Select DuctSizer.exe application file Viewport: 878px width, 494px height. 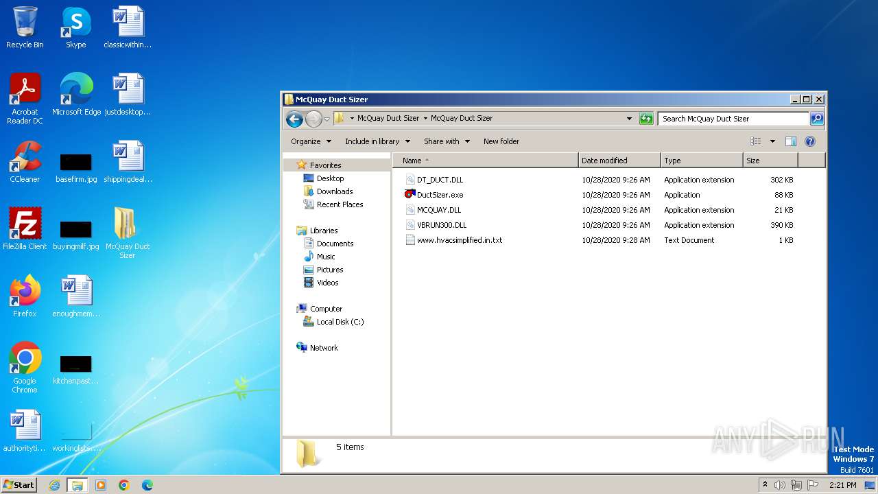click(440, 195)
